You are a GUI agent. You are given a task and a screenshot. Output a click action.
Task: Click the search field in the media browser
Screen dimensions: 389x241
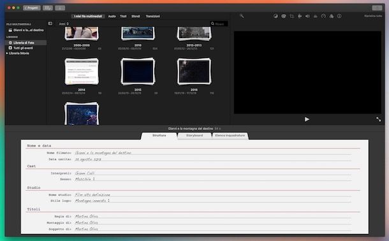(x=219, y=24)
